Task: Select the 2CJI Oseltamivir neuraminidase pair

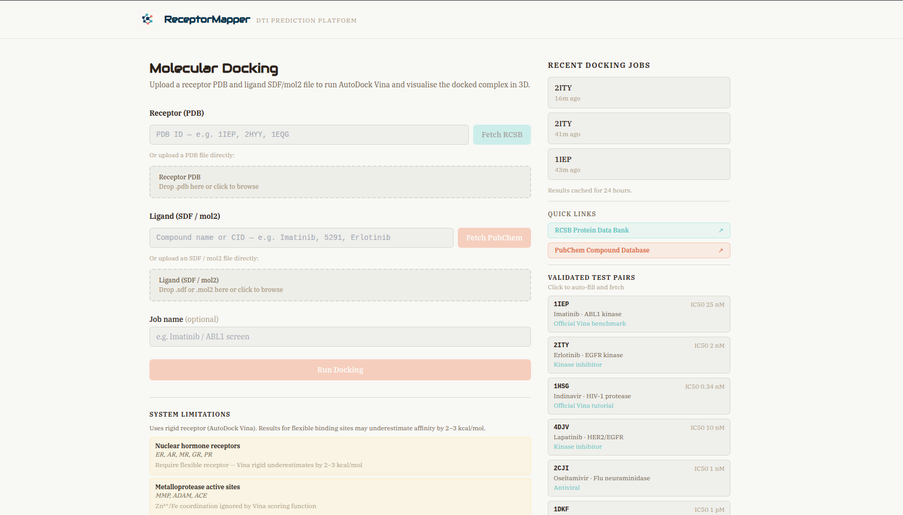Action: coord(639,478)
